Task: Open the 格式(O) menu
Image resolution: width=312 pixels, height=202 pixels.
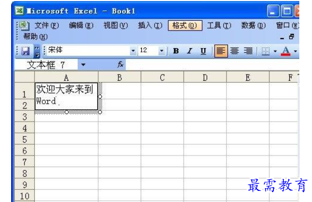Action: [185, 25]
